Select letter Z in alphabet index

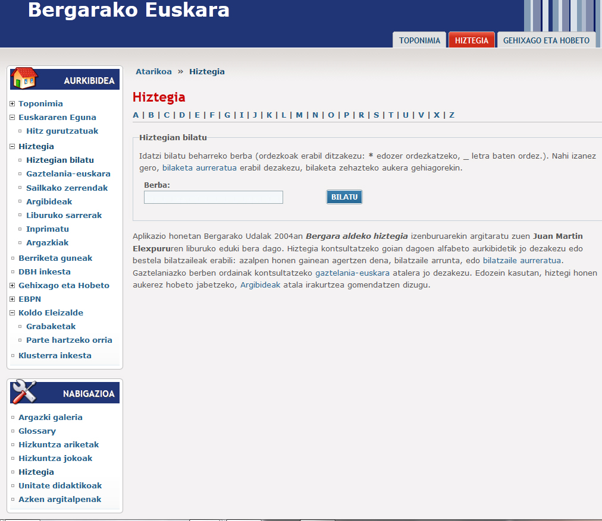click(x=452, y=115)
